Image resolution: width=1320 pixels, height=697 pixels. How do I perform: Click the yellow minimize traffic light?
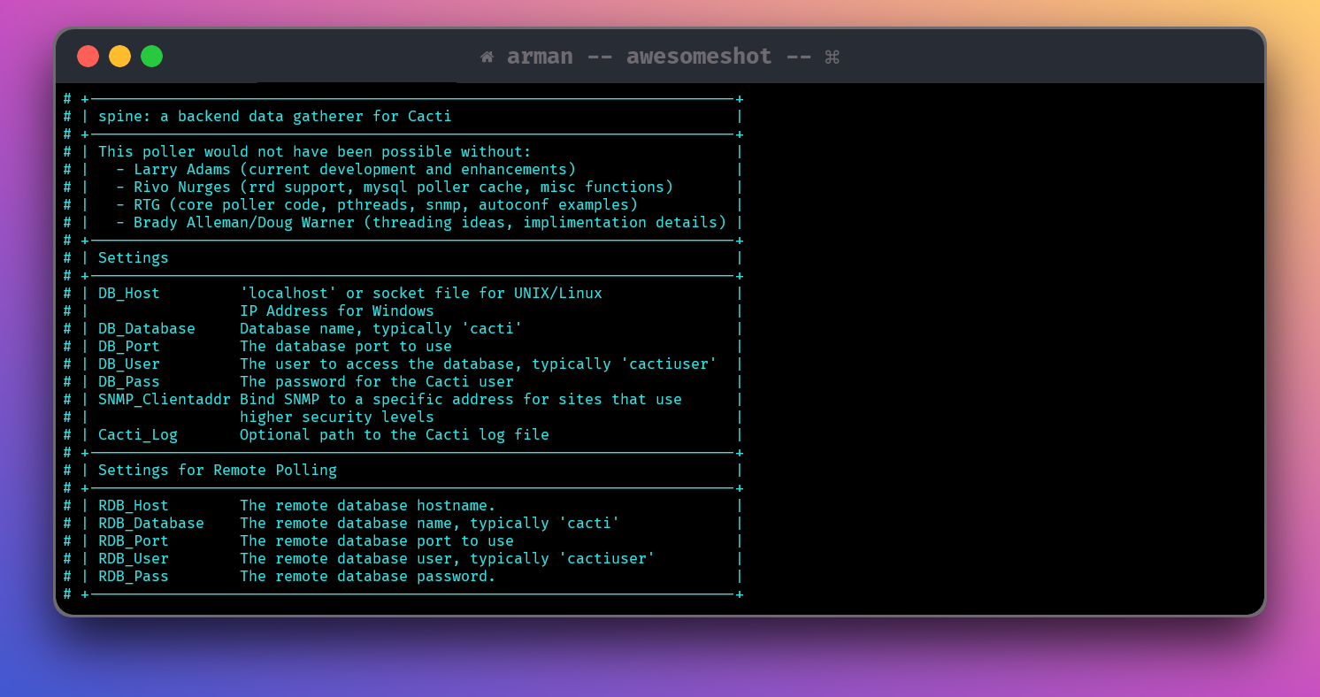click(x=119, y=56)
